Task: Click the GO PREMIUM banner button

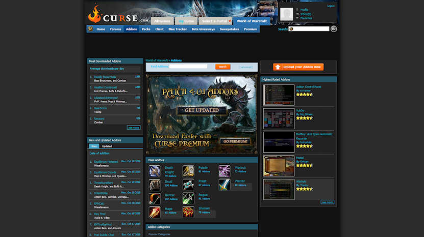Action: coord(235,141)
